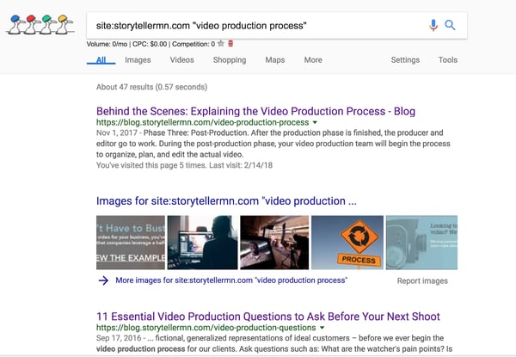The width and height of the screenshot is (516, 357).
Task: Click the blog.storytellermn.com/video-production-process URL
Action: 202,122
